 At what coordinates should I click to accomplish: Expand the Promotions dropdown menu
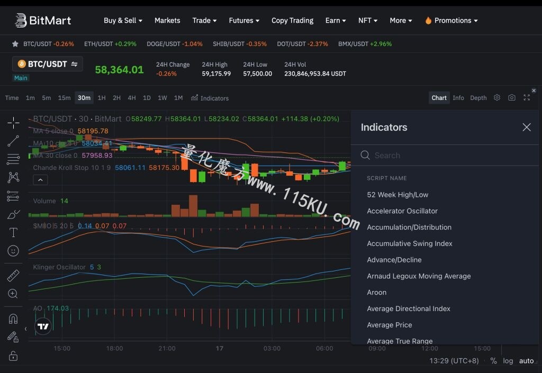[452, 21]
